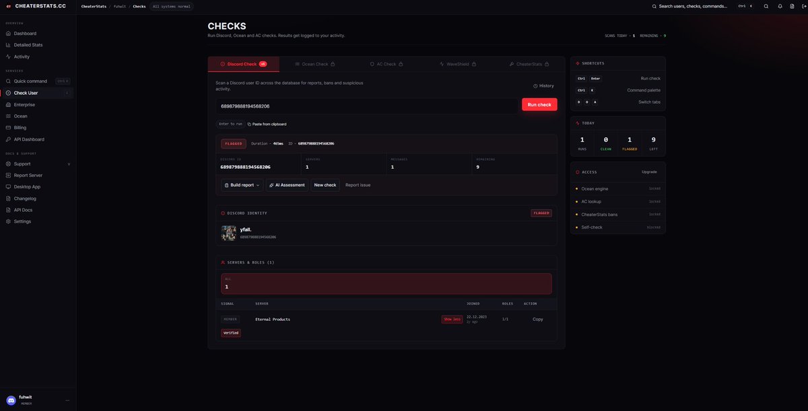The height and width of the screenshot is (411, 808).
Task: Switch to the WaveShield tab
Action: [x=458, y=64]
